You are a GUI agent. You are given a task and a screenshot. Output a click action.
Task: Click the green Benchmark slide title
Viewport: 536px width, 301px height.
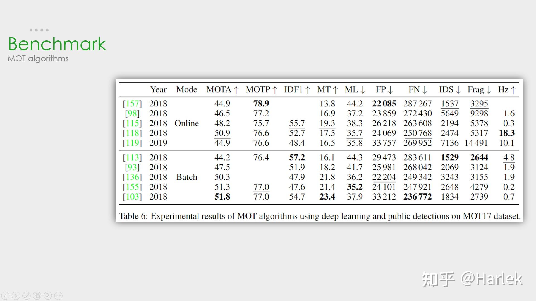[57, 44]
